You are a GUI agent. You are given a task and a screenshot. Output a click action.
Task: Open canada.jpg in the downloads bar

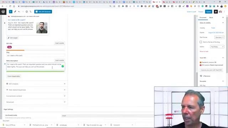63,125
